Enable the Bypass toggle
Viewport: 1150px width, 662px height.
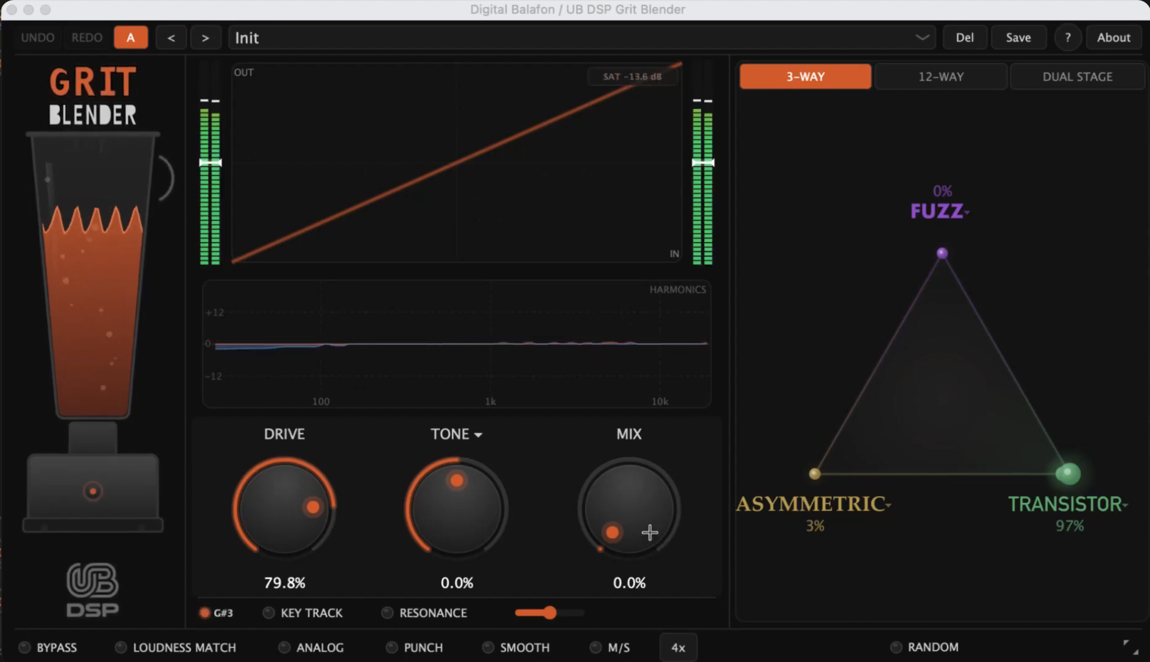(x=25, y=647)
